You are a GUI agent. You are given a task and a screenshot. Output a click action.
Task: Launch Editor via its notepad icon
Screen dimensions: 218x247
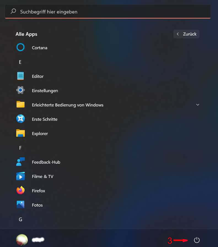(20, 76)
